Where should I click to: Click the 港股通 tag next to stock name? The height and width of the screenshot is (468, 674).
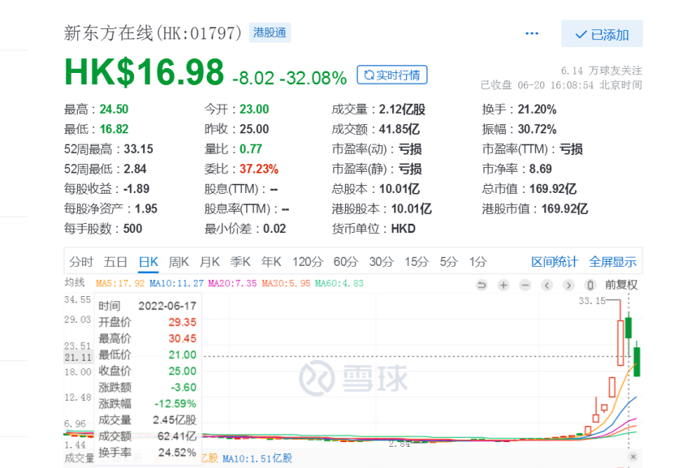(270, 33)
